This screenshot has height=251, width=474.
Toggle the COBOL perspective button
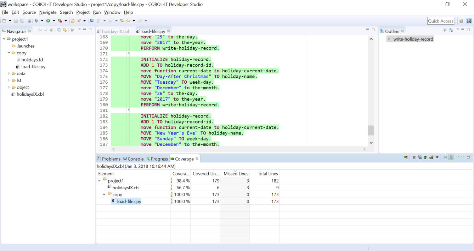pos(469,21)
